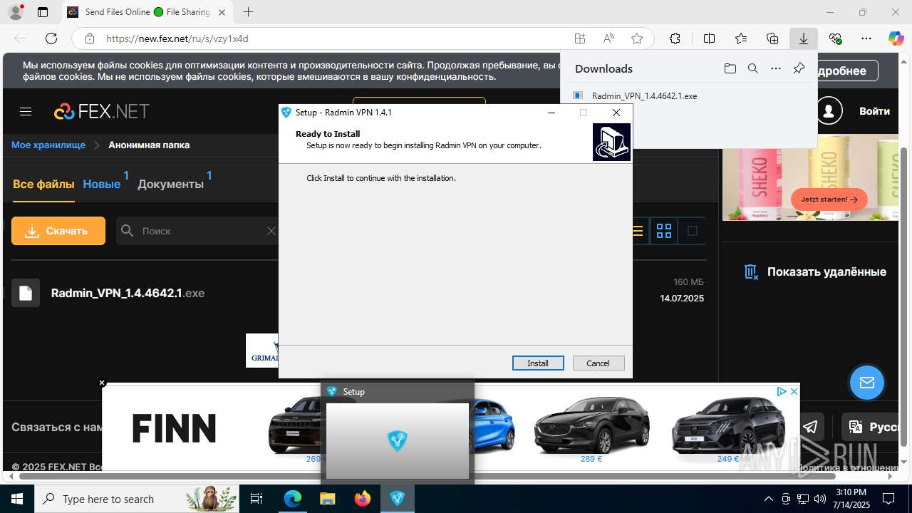Viewport: 912px width, 513px height.
Task: Switch to list view
Action: [638, 231]
